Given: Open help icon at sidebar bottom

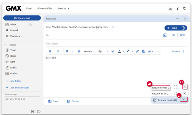Looking at the screenshot, I should [x=39, y=111].
